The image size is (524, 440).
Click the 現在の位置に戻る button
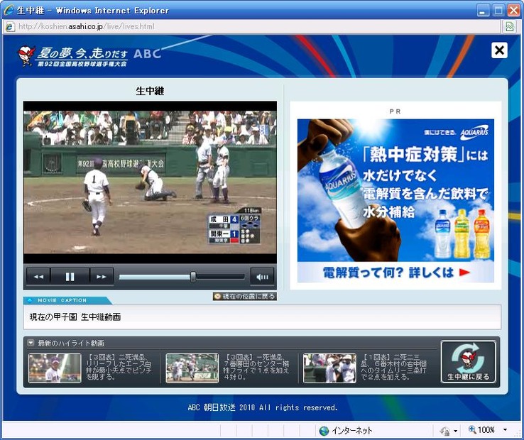point(245,297)
